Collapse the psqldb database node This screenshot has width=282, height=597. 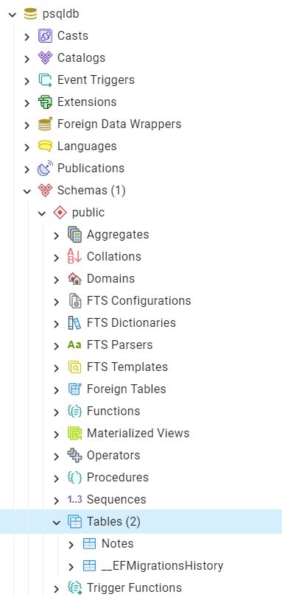13,15
